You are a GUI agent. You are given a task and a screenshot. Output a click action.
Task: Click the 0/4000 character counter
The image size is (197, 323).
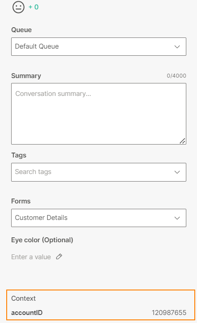[x=176, y=76]
